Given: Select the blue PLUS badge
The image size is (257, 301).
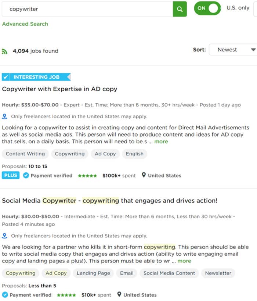Looking at the screenshot, I should [10, 175].
